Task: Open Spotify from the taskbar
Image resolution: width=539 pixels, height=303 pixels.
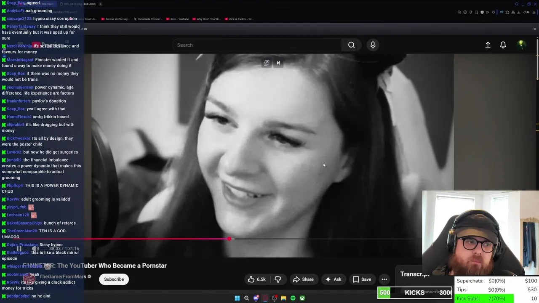Action: click(x=293, y=298)
